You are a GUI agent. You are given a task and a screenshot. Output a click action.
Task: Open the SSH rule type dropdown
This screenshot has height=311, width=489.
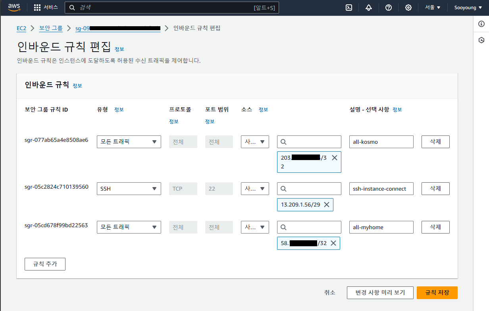point(129,188)
